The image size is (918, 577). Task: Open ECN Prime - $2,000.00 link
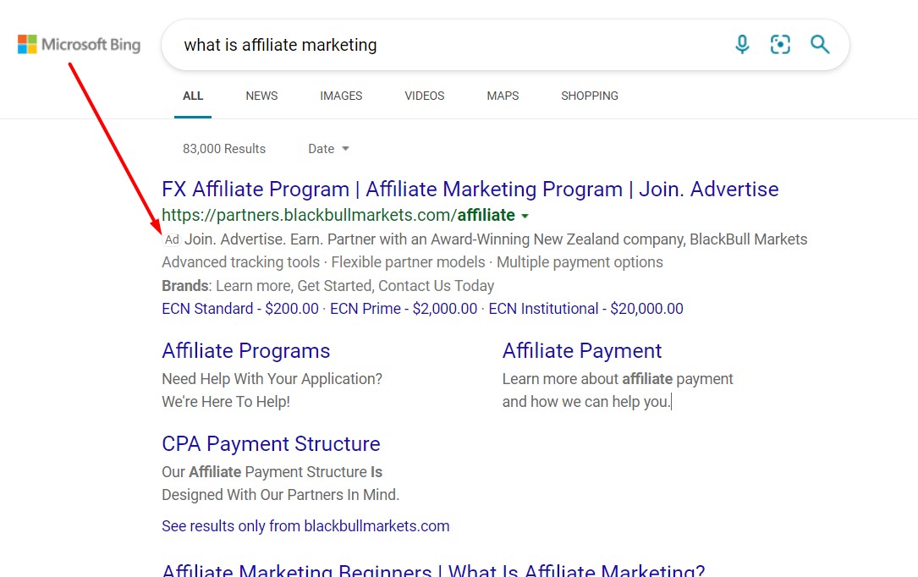pos(404,309)
